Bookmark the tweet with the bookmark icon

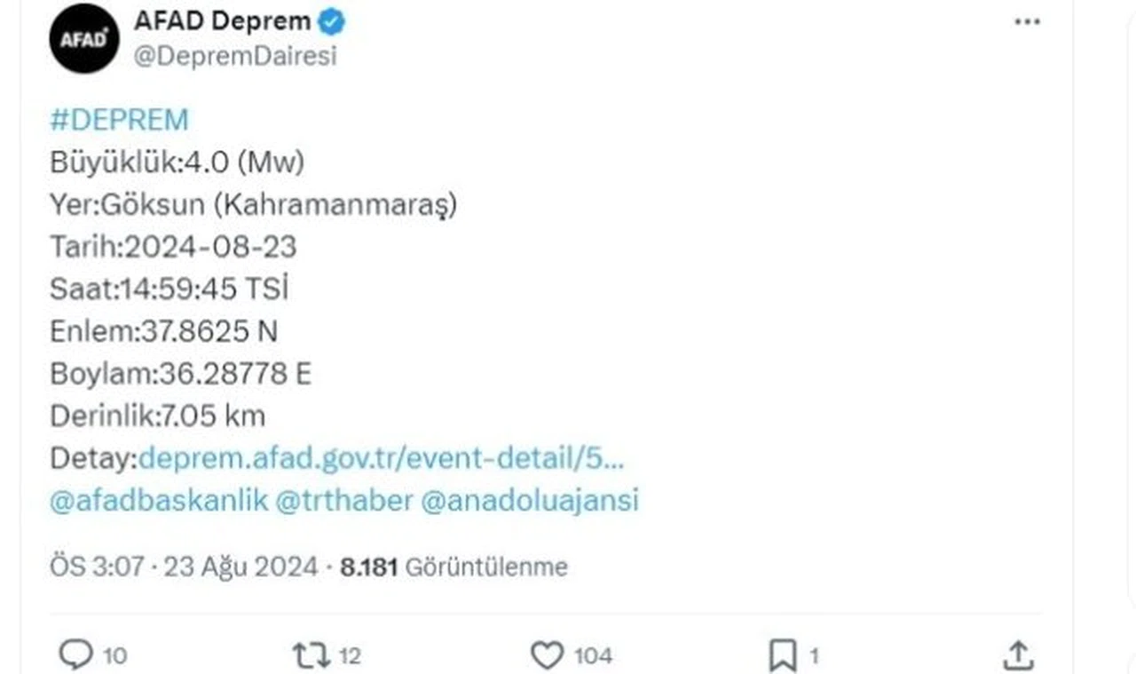pos(782,656)
